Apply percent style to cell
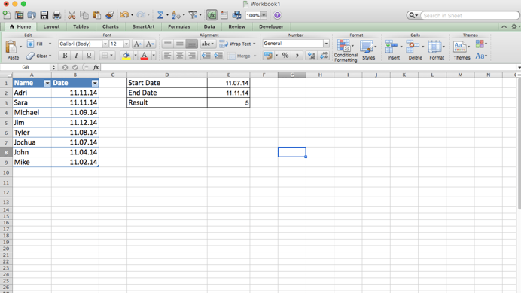This screenshot has height=293, width=521. pyautogui.click(x=285, y=56)
